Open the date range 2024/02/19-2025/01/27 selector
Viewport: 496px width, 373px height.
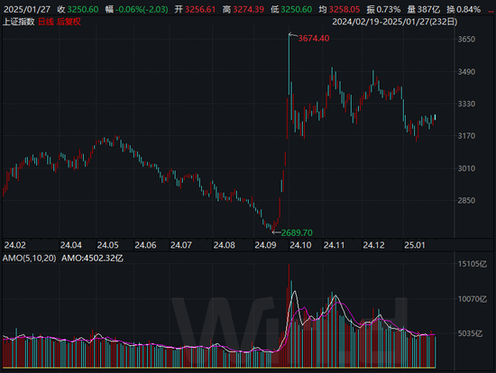coord(394,22)
